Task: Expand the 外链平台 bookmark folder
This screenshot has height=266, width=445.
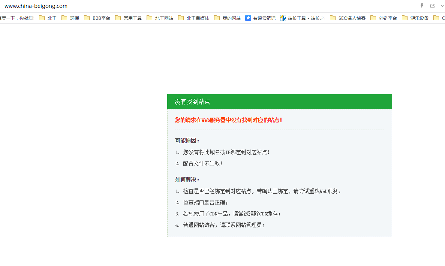Action: (384, 18)
